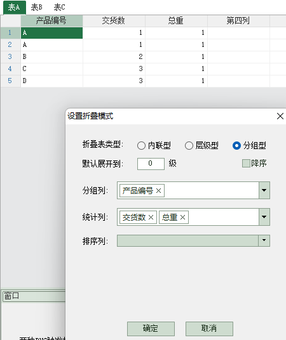
Task: Click 产品编号 cell 'A' in row 2
Action: click(51, 45)
